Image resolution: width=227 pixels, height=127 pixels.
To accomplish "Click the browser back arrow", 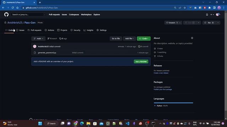I will (3, 8).
